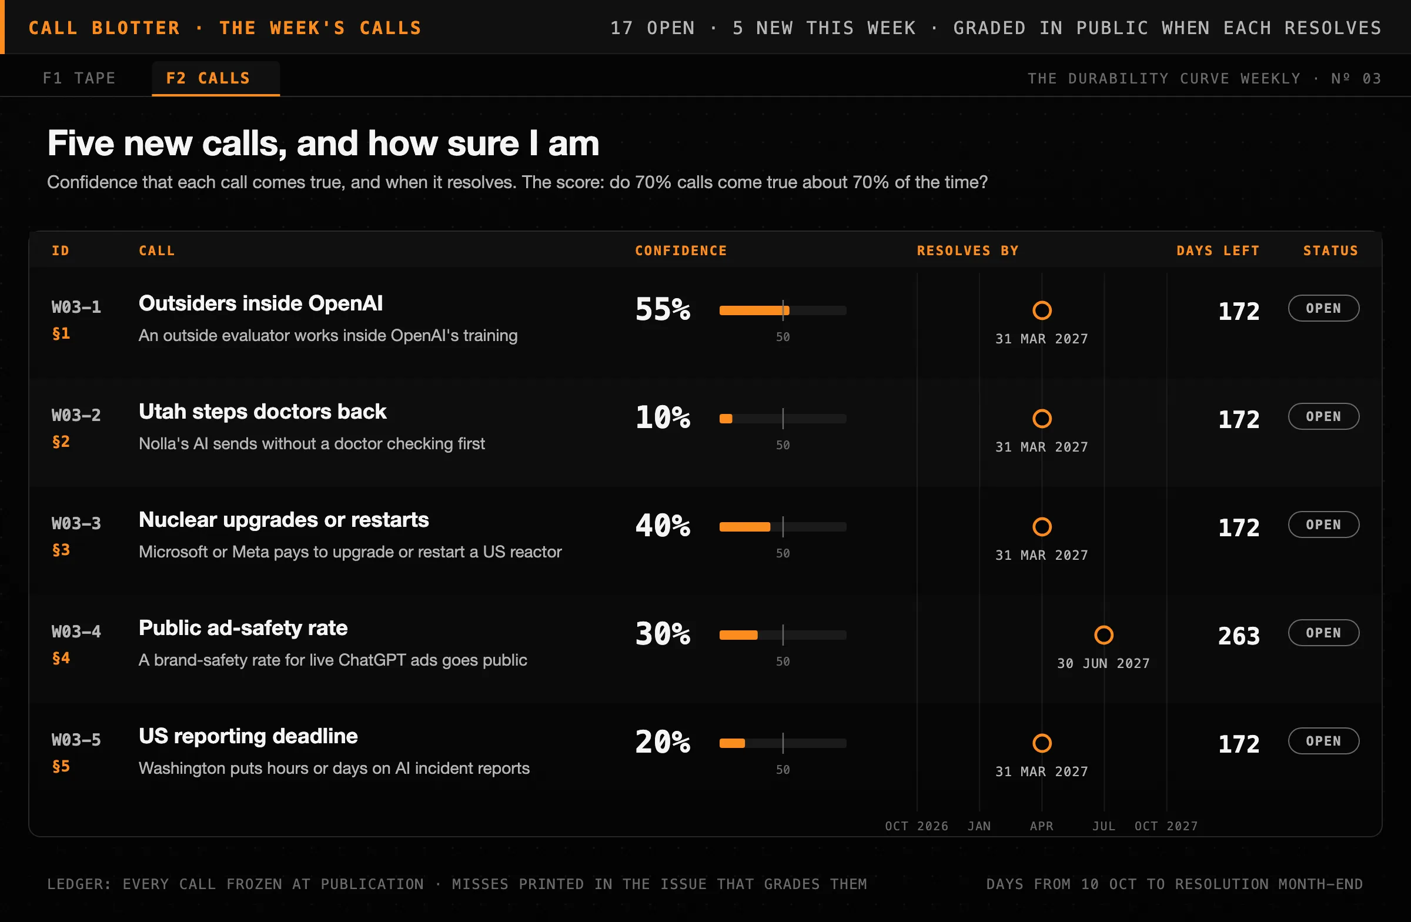Select the 'Nuclear upgrades or restarts' call title
Viewport: 1411px width, 922px height.
283,519
